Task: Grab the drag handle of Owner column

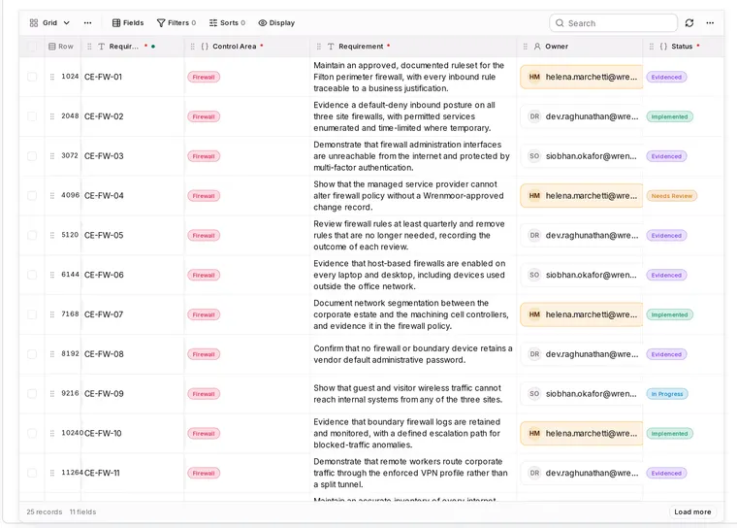Action: click(x=525, y=47)
